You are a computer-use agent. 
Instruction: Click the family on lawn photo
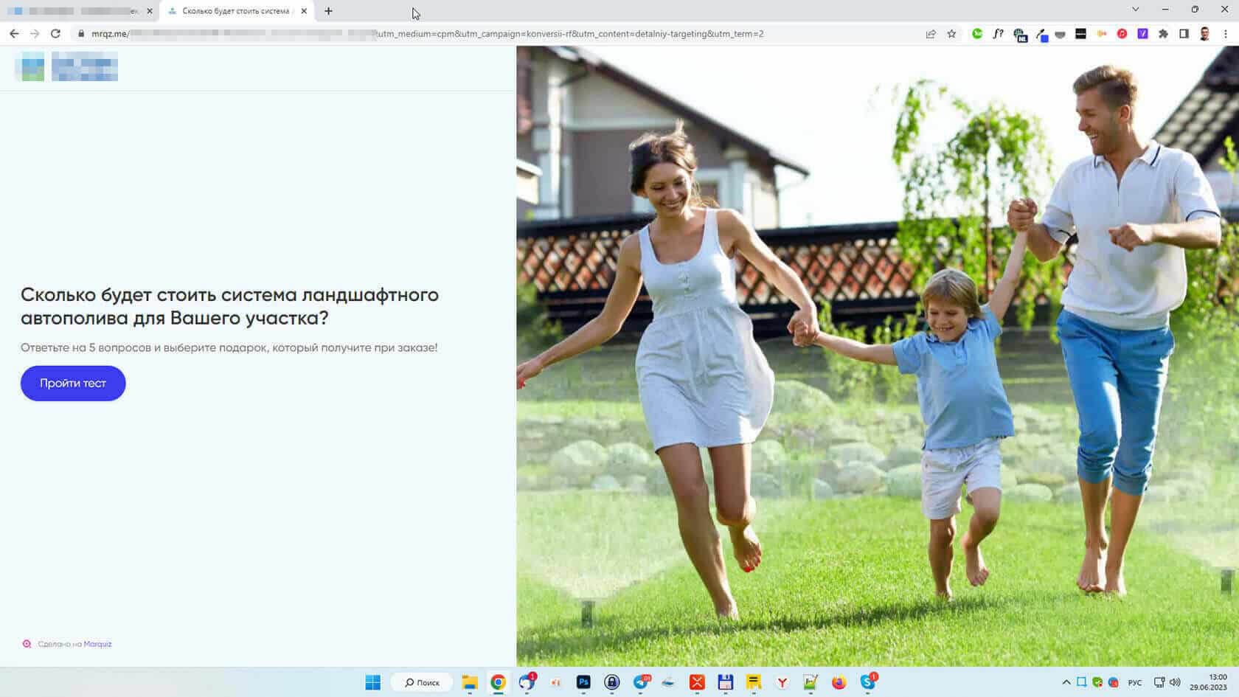click(x=878, y=356)
